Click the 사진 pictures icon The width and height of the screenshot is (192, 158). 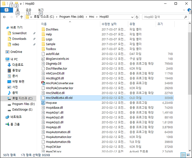pos(9,87)
